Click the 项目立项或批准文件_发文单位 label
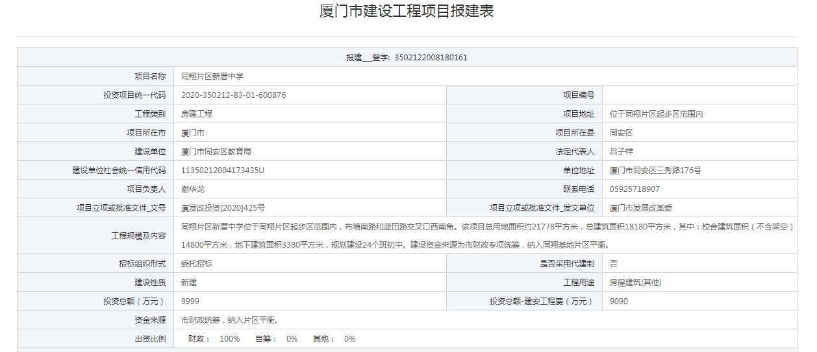This screenshot has height=352, width=817. [x=542, y=208]
